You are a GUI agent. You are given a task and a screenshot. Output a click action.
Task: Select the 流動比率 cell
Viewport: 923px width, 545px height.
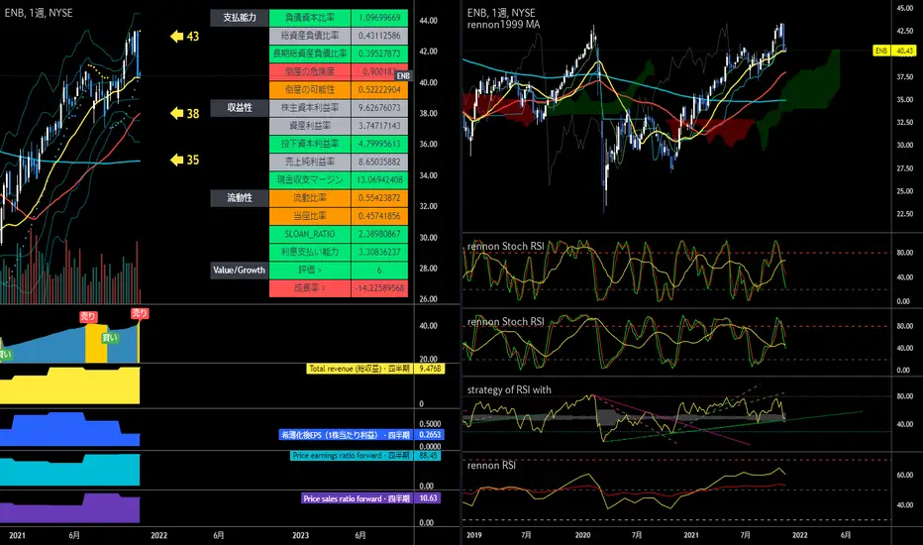tap(310, 198)
